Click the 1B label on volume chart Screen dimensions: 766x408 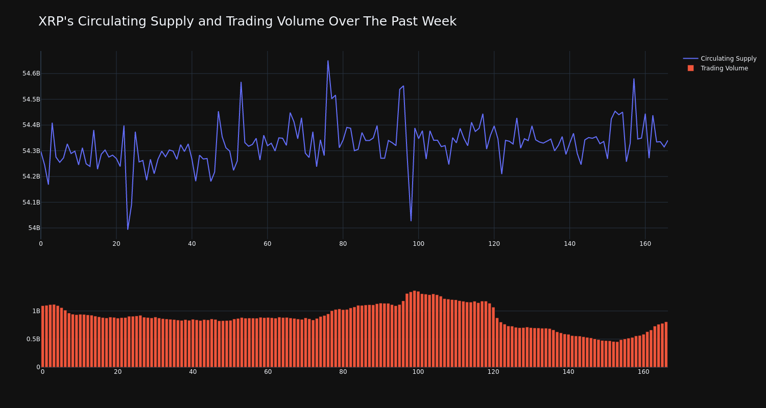[36, 311]
